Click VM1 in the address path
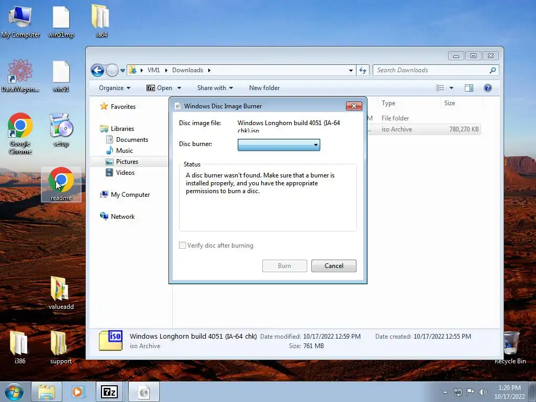Image resolution: width=536 pixels, height=402 pixels. point(153,70)
